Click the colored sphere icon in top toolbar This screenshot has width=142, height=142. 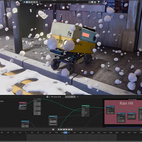tap(24, 2)
